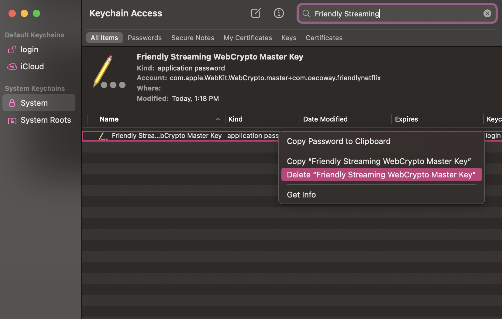Switch to the Passwords tab
This screenshot has width=502, height=319.
[x=145, y=38]
